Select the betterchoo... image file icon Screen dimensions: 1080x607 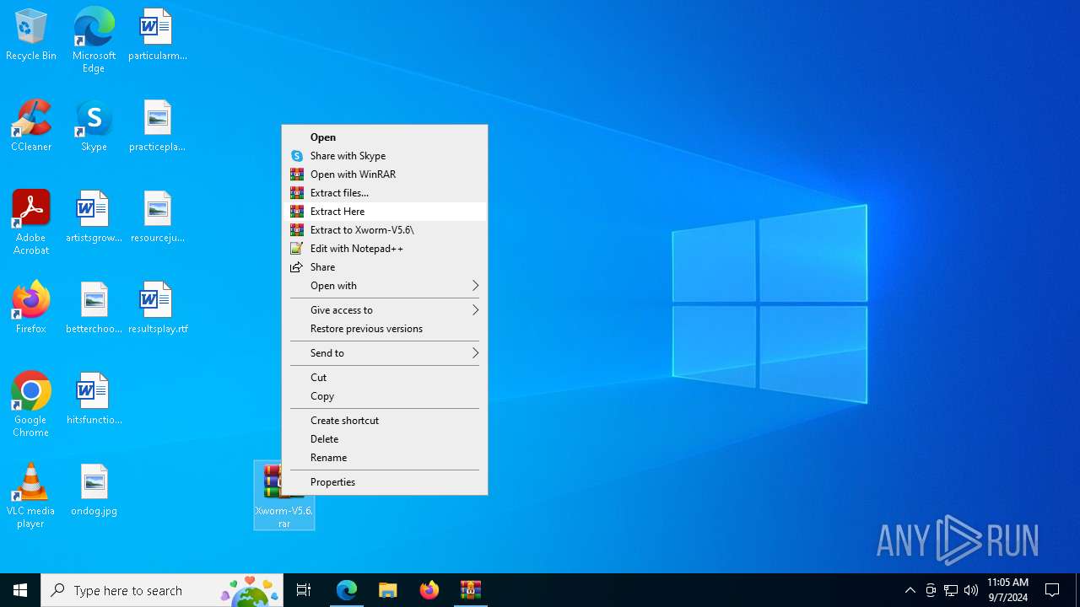pyautogui.click(x=94, y=309)
